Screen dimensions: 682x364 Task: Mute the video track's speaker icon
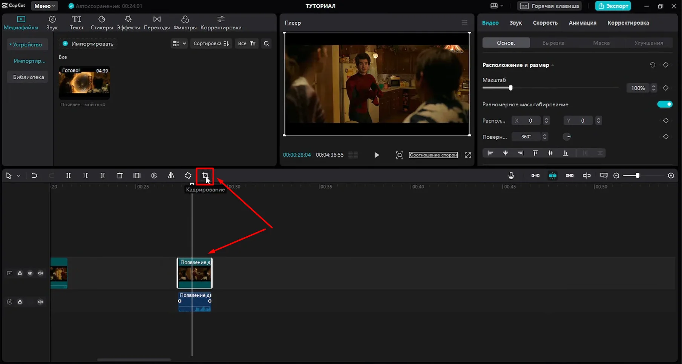(x=40, y=273)
